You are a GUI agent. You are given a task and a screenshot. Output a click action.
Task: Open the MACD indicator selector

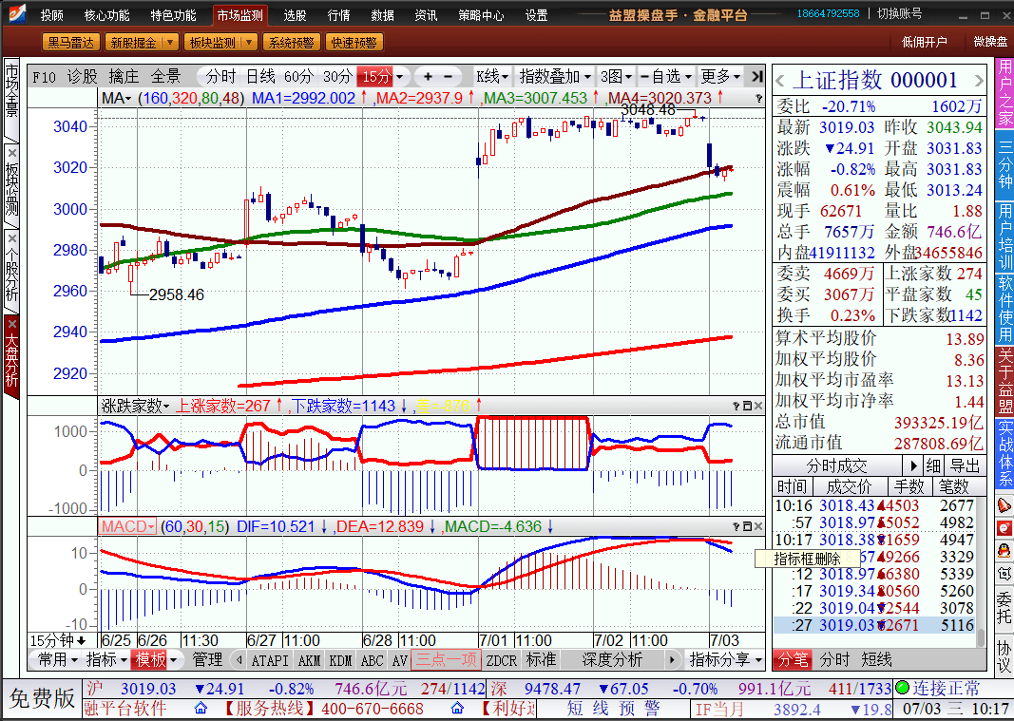click(x=127, y=526)
